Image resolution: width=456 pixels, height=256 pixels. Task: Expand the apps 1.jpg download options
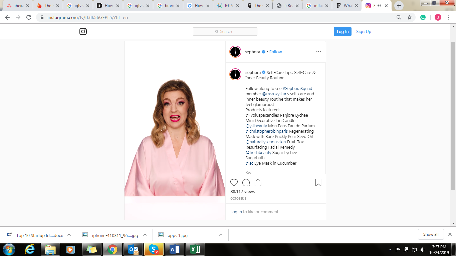pos(221,235)
